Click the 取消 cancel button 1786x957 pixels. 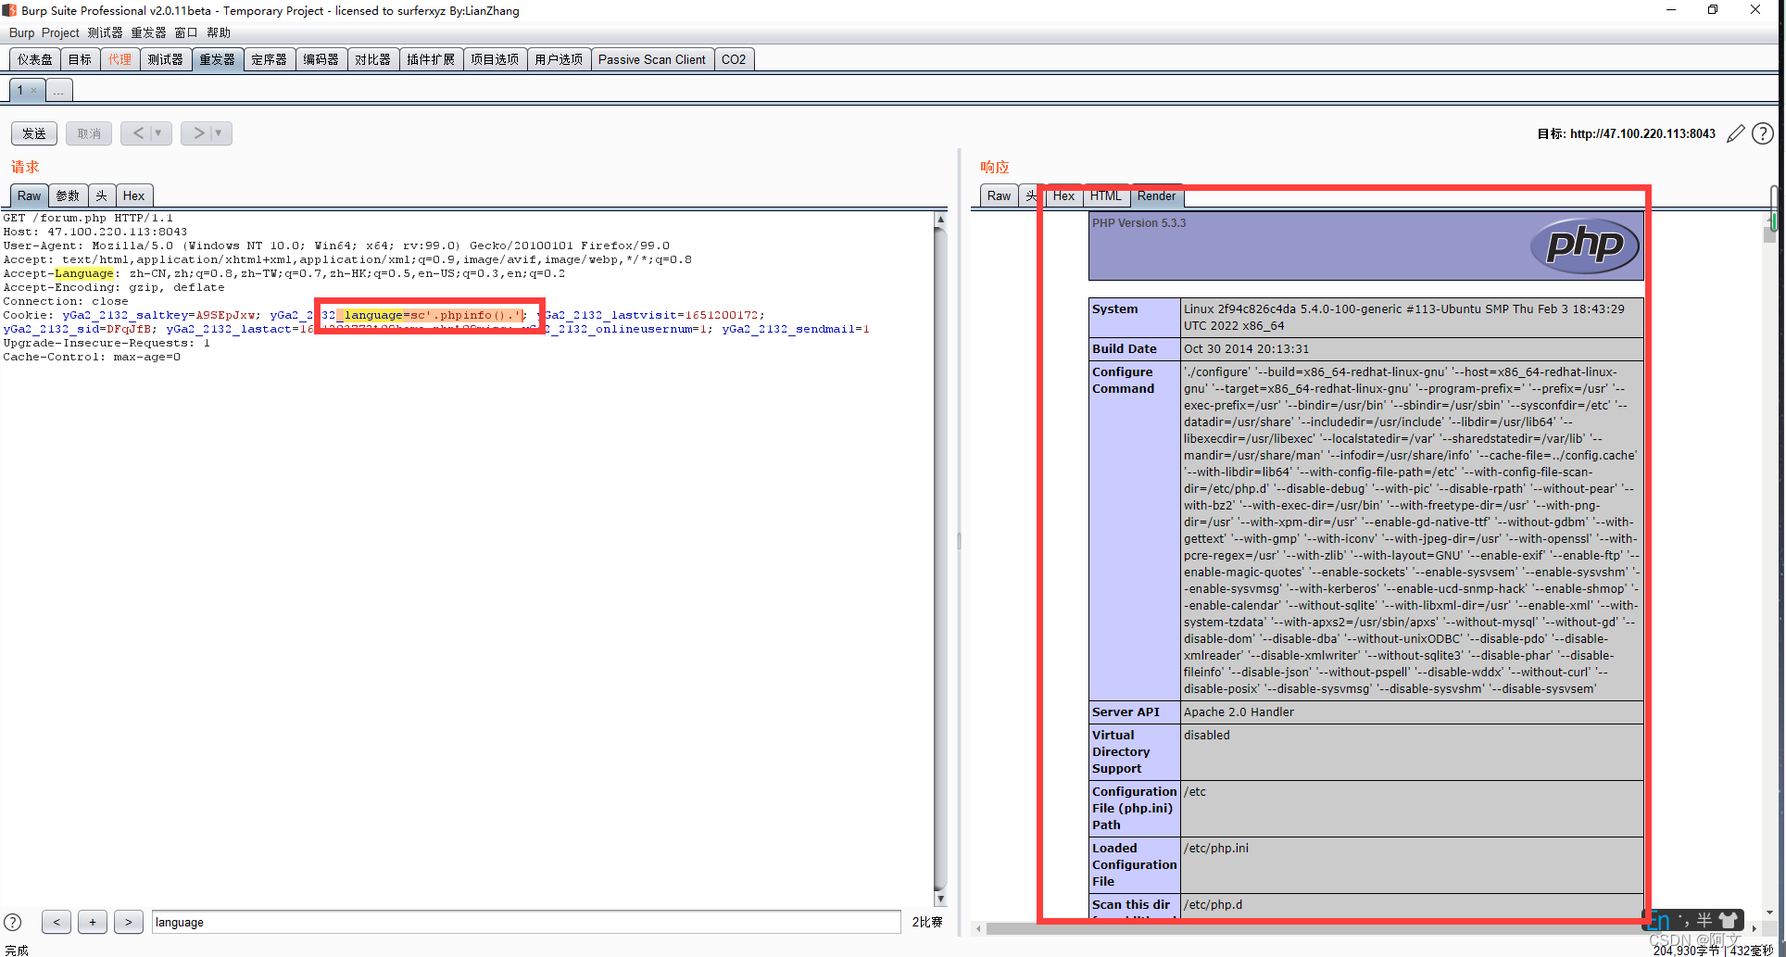pyautogui.click(x=90, y=133)
